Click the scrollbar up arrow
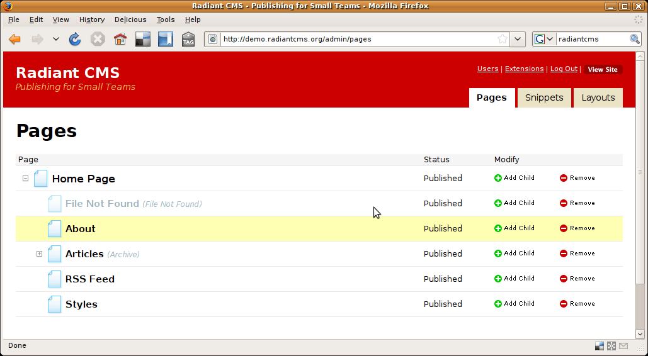 click(640, 57)
